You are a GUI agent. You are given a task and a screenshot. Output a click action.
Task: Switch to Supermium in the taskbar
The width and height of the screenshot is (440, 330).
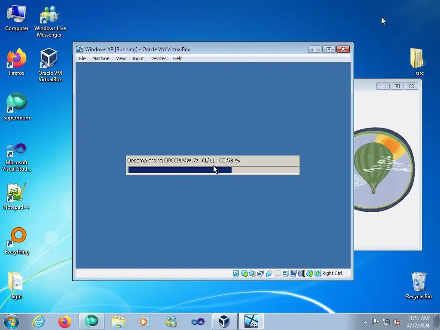[92, 321]
